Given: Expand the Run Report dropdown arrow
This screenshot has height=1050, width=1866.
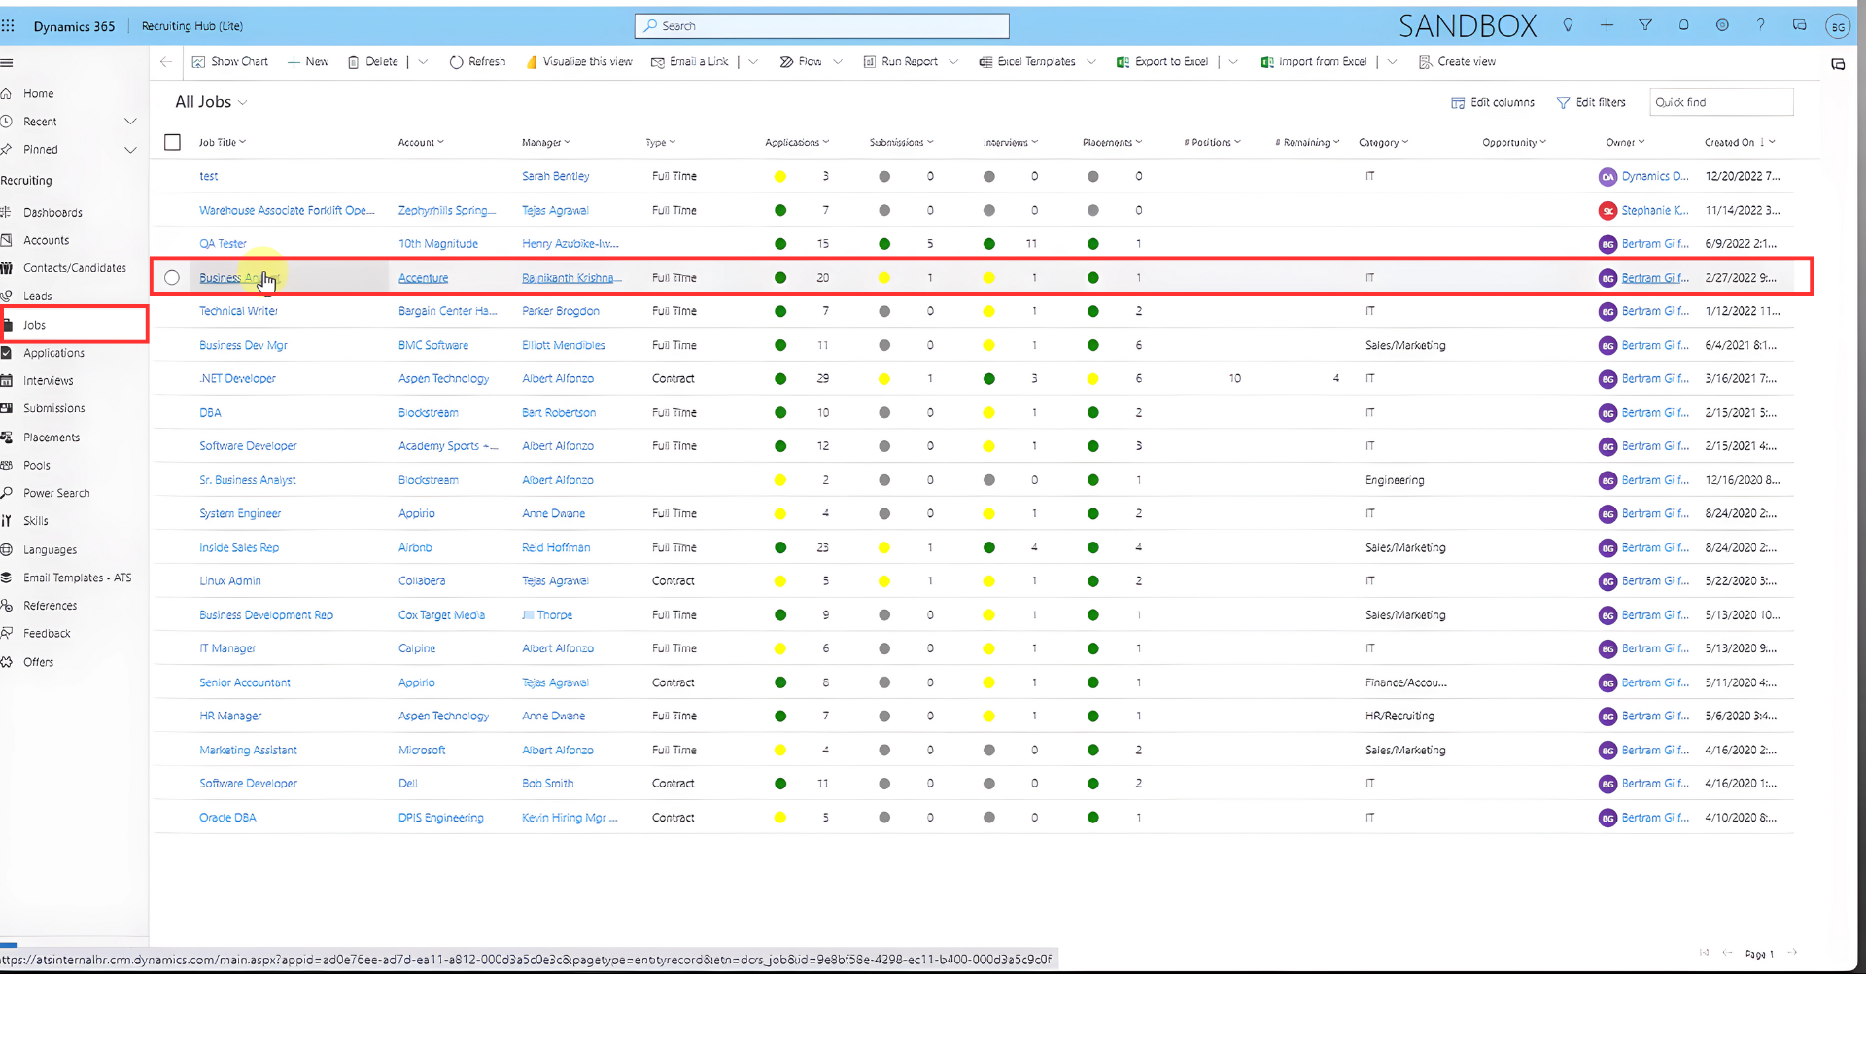Looking at the screenshot, I should [x=953, y=62].
